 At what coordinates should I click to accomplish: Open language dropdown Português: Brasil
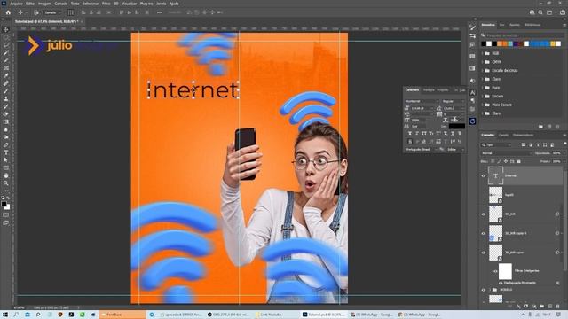coord(422,149)
